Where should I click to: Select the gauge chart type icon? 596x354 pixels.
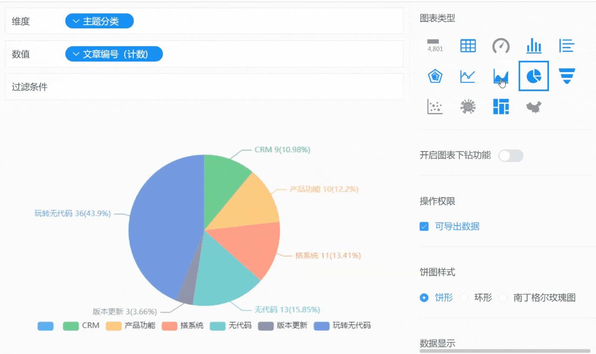coord(501,46)
